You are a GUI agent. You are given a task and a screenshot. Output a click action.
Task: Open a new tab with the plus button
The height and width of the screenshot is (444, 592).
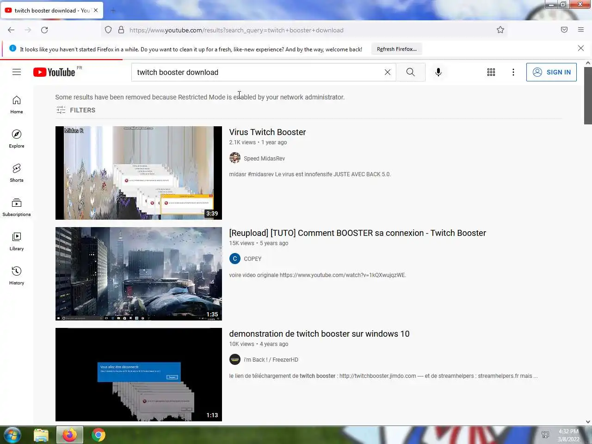tap(113, 10)
